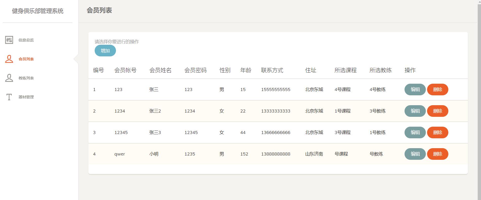Edit member 张三 with 编辑 button
The width and height of the screenshot is (481, 200).
click(x=415, y=90)
